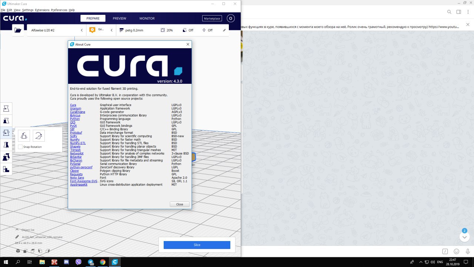Image resolution: width=474 pixels, height=267 pixels.
Task: Expand the Alfawise U20 #2 printer selector
Action: pos(57,30)
